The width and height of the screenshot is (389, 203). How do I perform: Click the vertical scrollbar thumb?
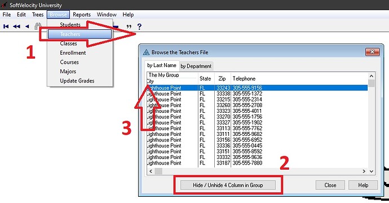[371, 83]
